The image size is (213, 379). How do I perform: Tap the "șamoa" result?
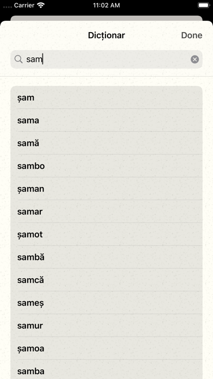point(106,348)
